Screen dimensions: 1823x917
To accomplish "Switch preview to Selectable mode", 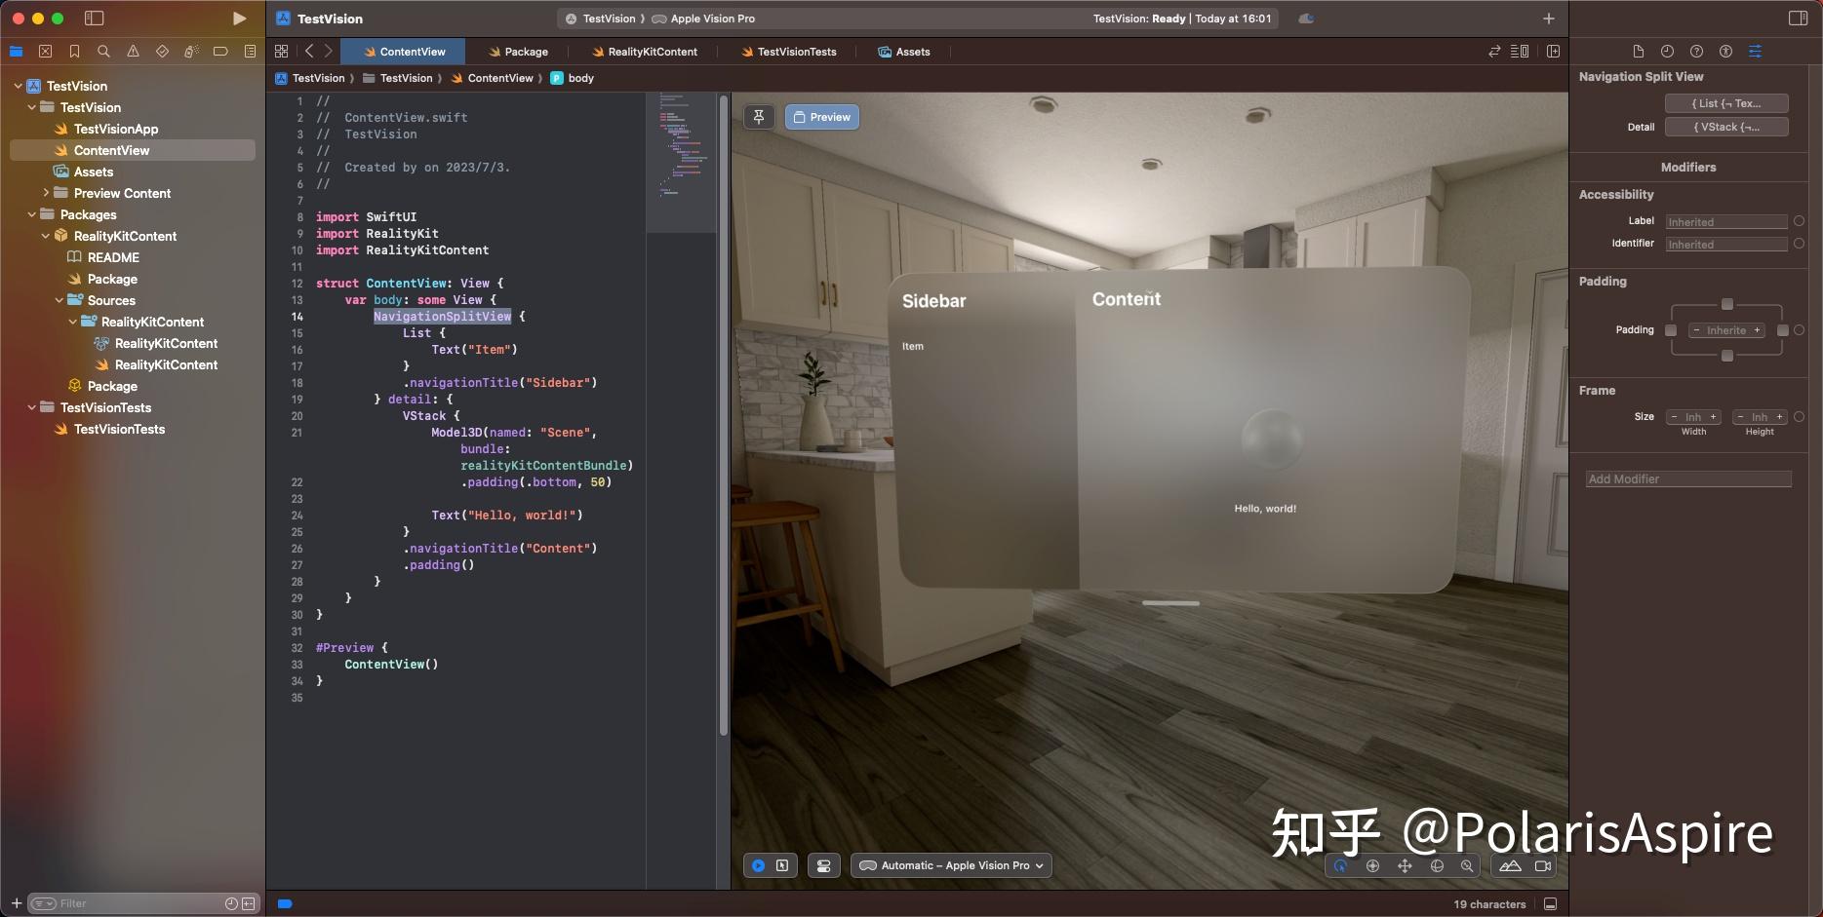I will [x=782, y=865].
